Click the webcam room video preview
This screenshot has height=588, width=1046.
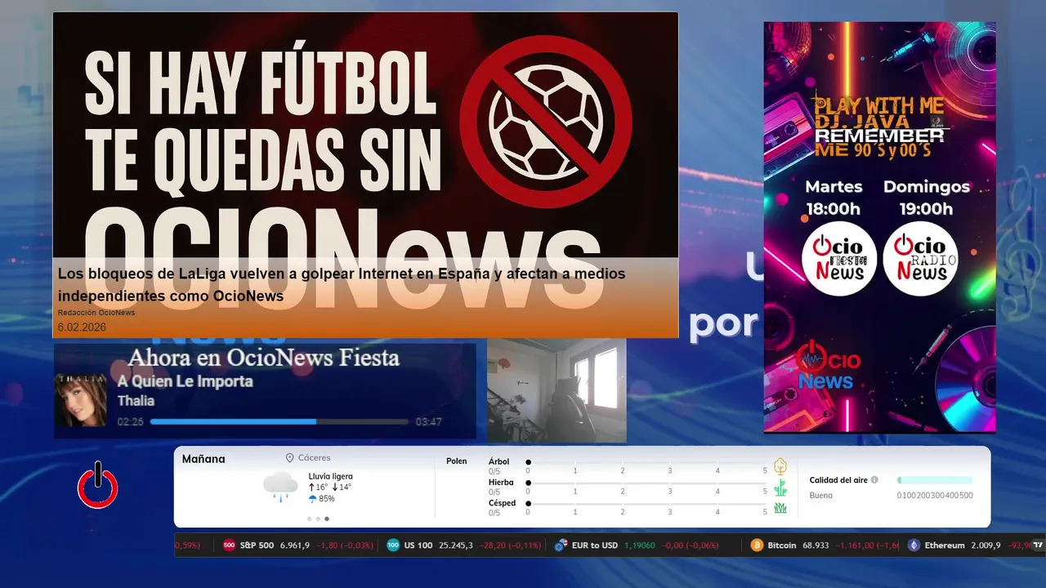tap(557, 390)
